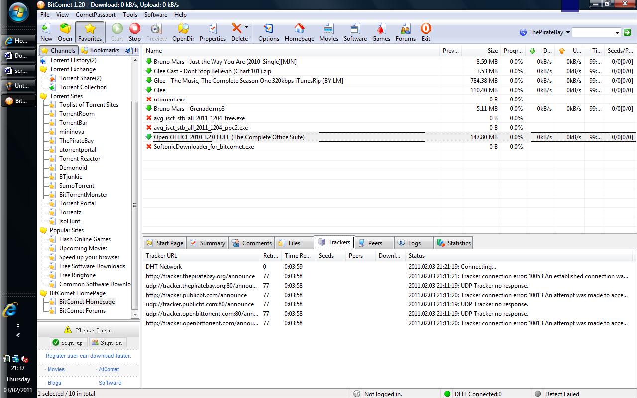The height and width of the screenshot is (398, 637).
Task: Open ThePirateBay in the sidebar tree
Action: [76, 141]
